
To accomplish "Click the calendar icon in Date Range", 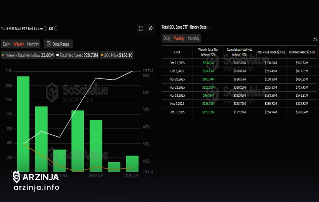I will (x=49, y=44).
